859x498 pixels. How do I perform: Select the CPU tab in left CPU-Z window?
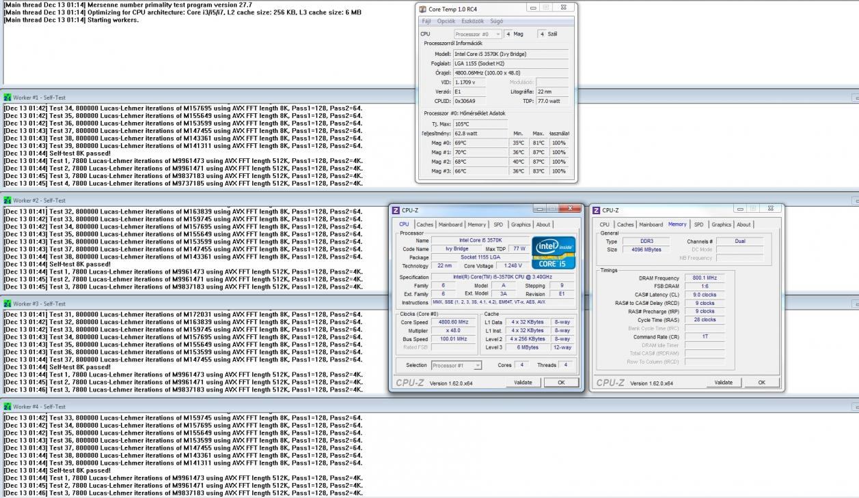point(404,224)
